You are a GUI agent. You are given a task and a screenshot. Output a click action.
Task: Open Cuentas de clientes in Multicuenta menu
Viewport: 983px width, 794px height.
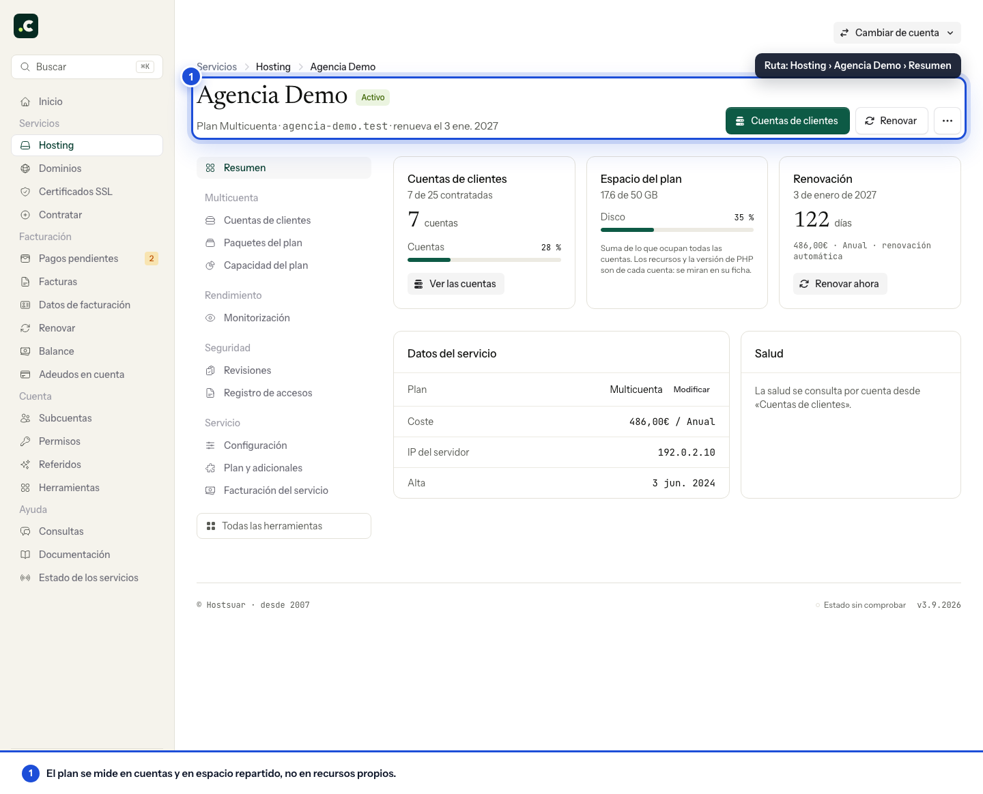[x=284, y=220]
